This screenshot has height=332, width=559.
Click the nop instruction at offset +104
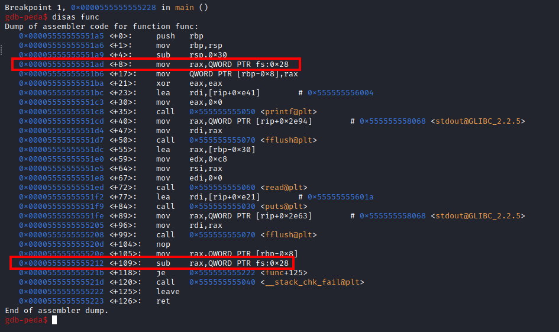[x=163, y=244]
